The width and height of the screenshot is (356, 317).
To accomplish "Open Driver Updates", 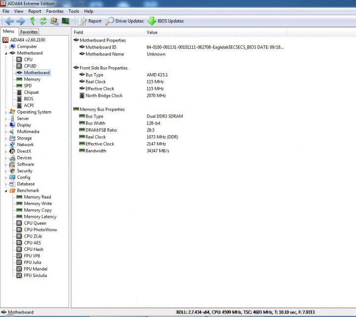I will [x=125, y=21].
